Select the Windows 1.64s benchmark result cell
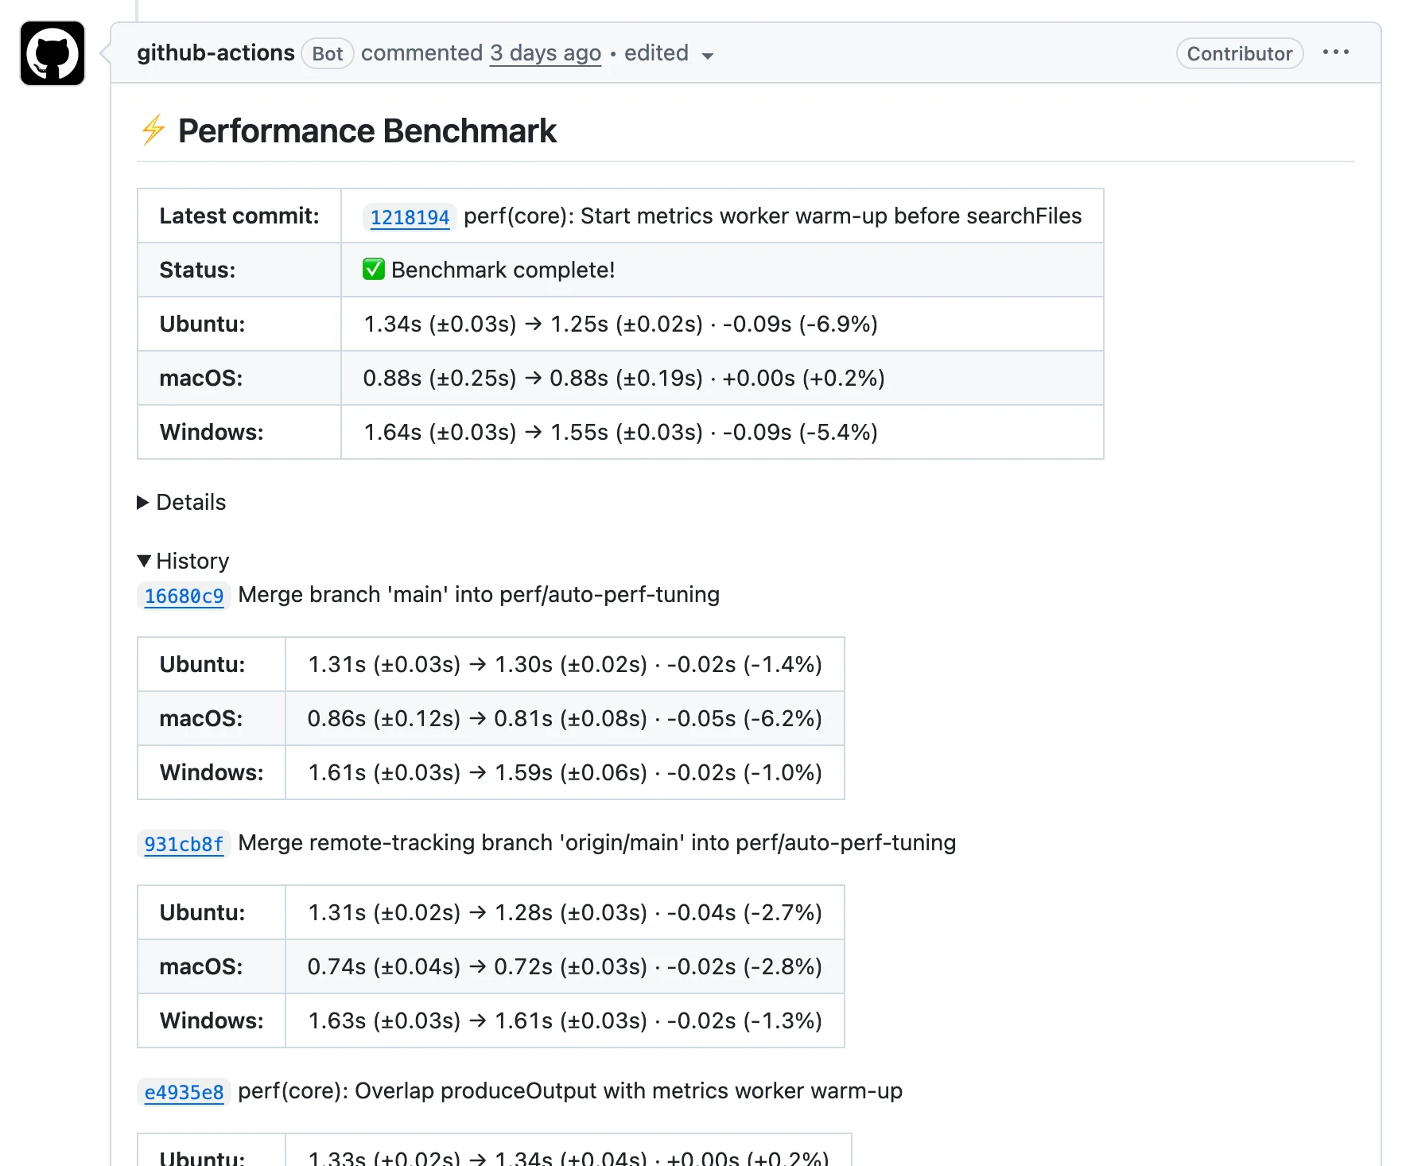The image size is (1406, 1166). pos(722,432)
